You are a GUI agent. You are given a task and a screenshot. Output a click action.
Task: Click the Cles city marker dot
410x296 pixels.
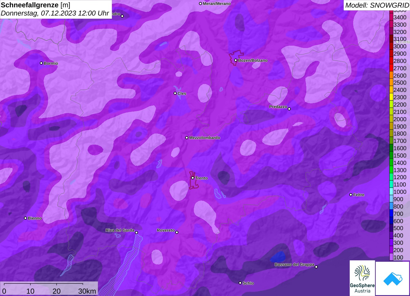[175, 93]
